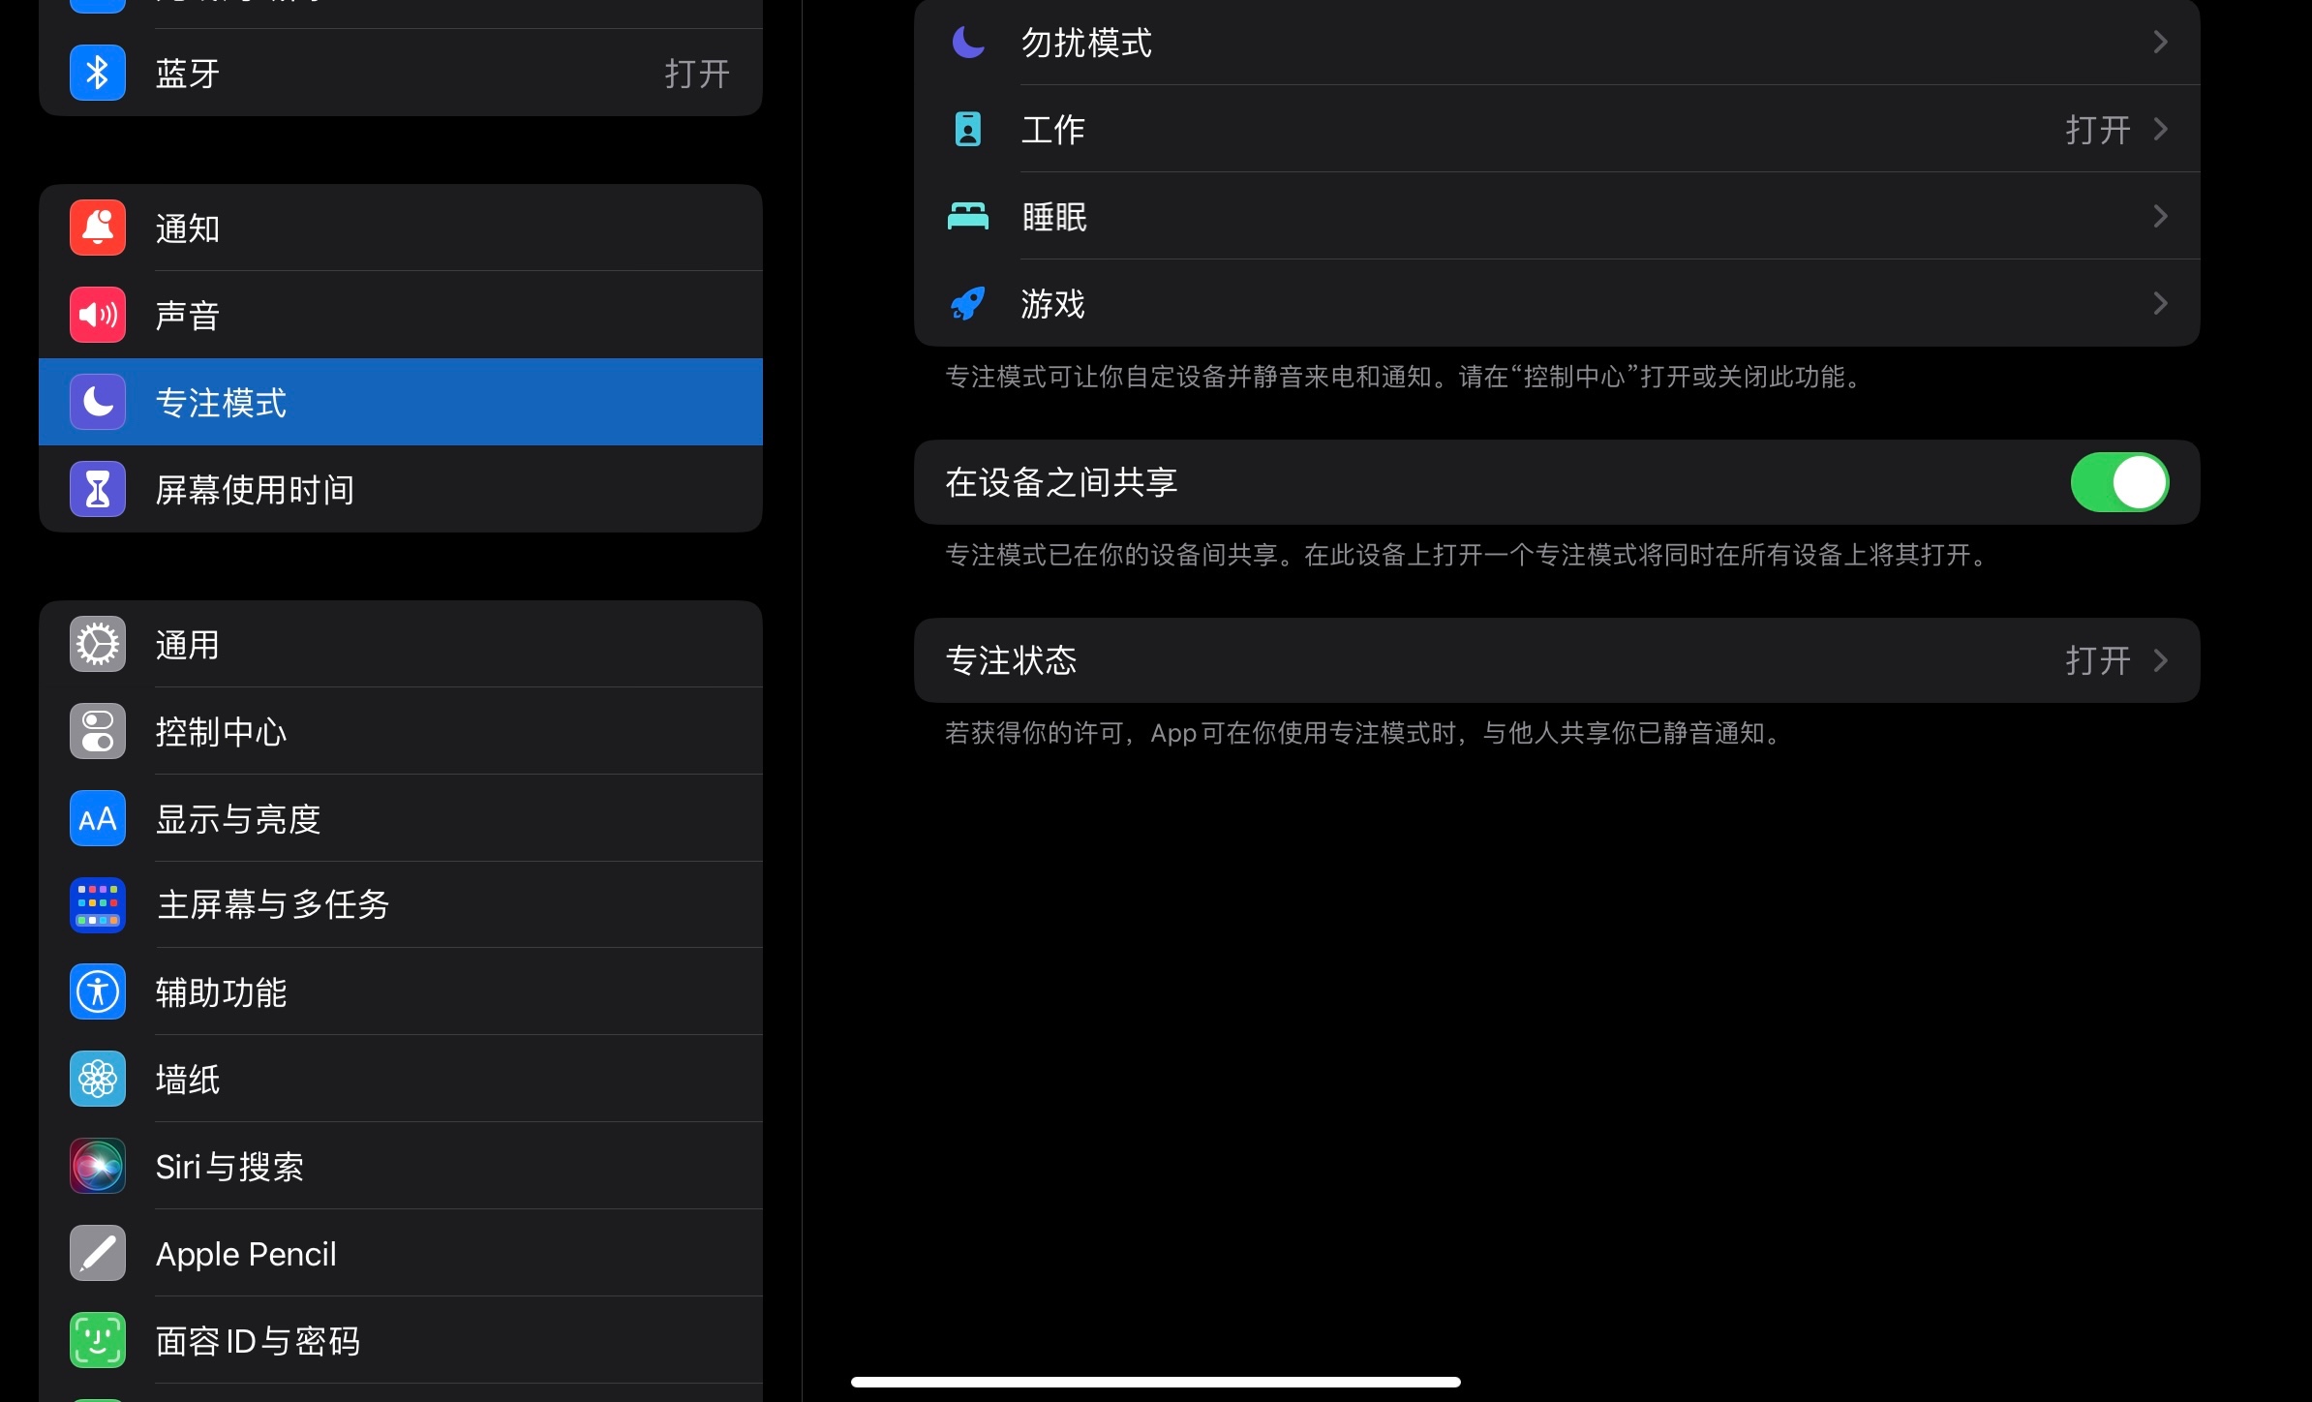
Task: Click the Accessibility icon in sidebar
Action: pos(98,991)
